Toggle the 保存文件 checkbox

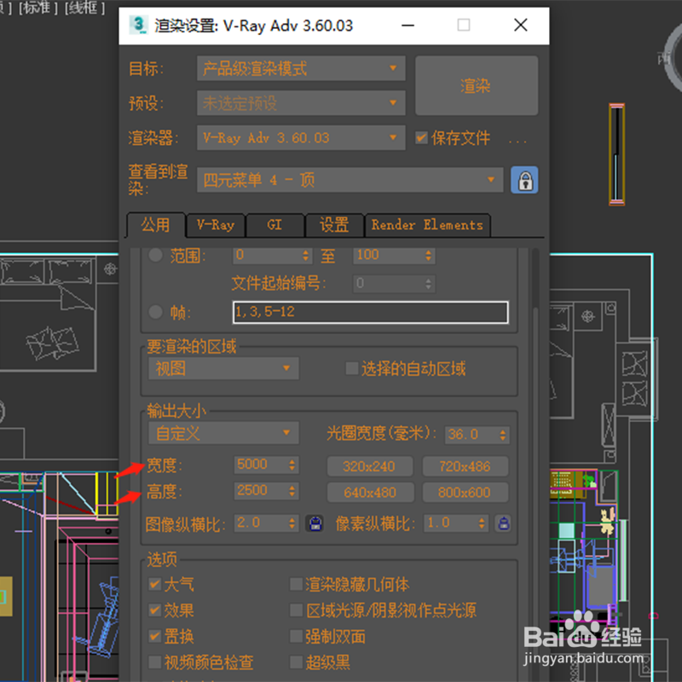421,138
